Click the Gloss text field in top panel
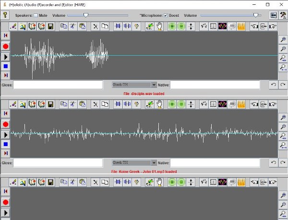The width and height of the screenshot is (288, 220). coord(58,85)
